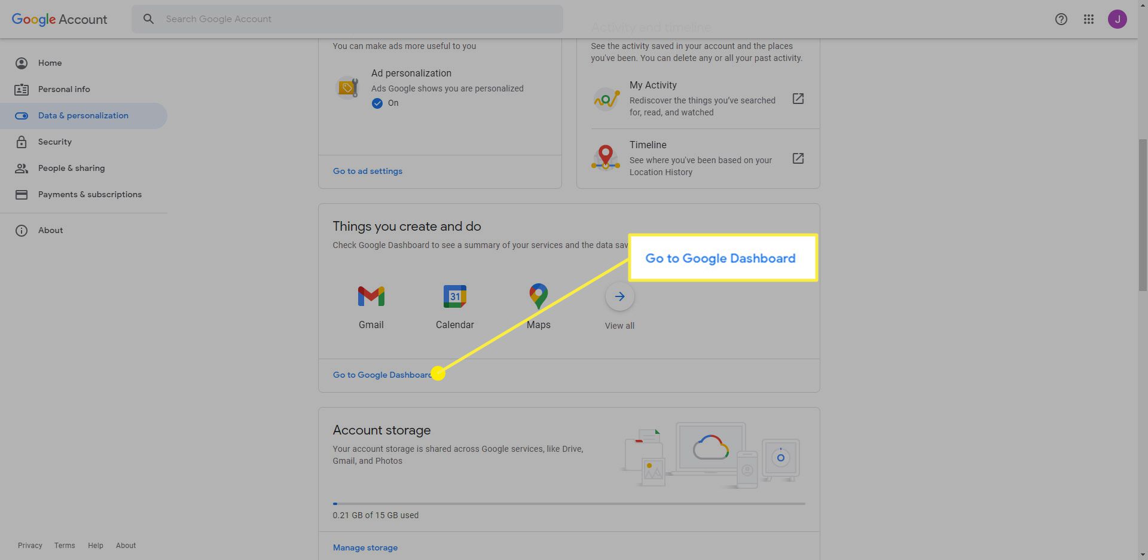Click the 0.21 GB of 15 GB used text

point(375,515)
